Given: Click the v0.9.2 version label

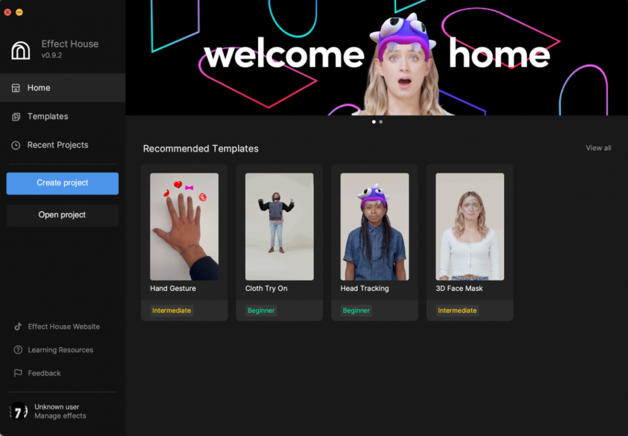Looking at the screenshot, I should (52, 55).
